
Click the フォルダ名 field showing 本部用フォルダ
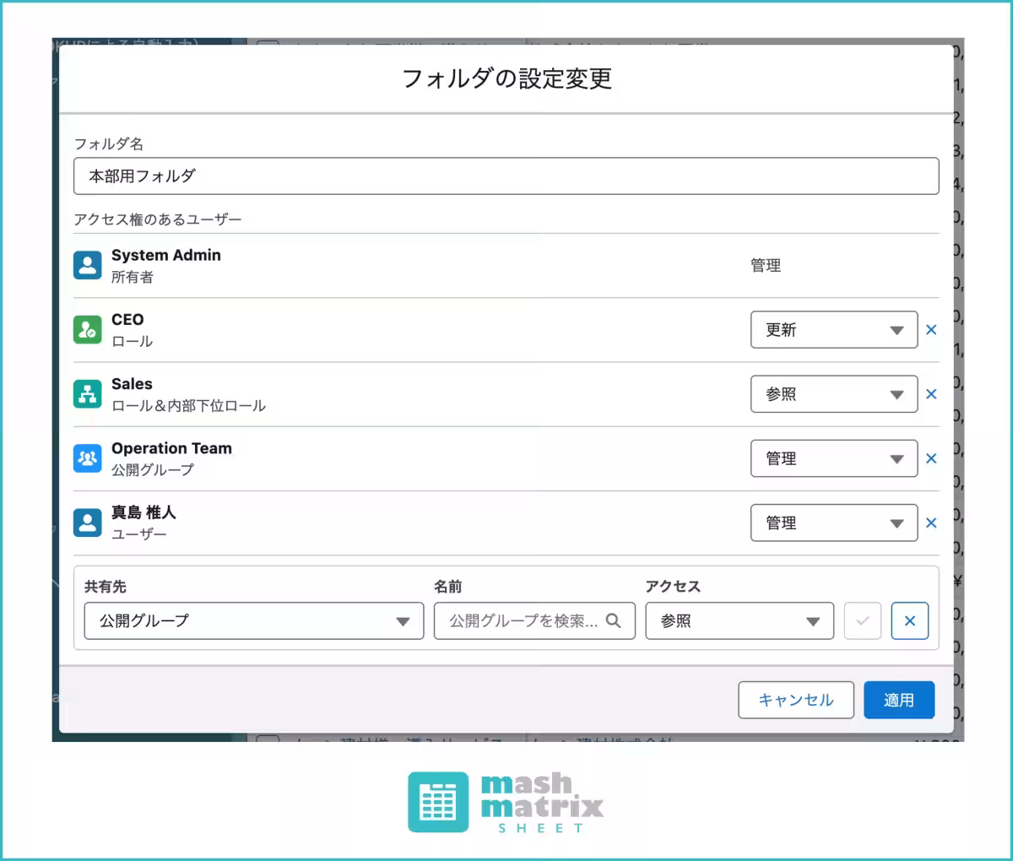click(506, 176)
